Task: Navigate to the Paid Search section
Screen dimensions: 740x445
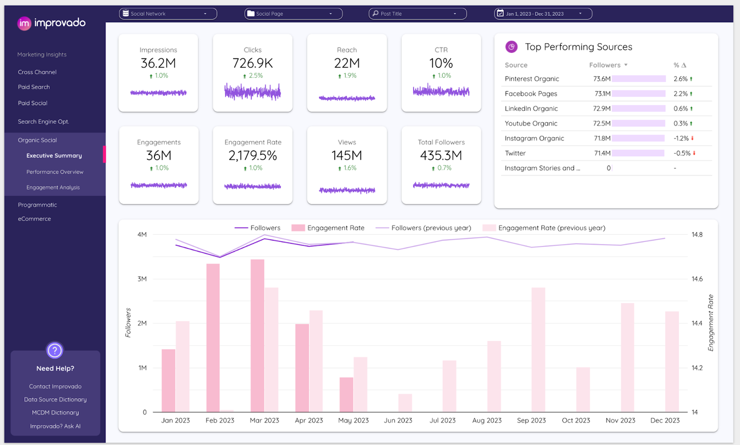Action: (33, 86)
